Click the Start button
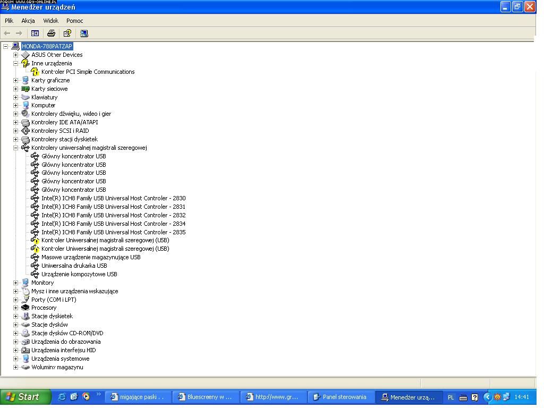The image size is (544, 408). coord(25,396)
